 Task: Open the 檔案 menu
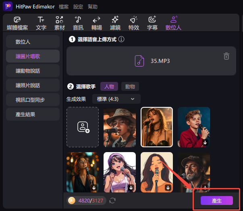64,7
